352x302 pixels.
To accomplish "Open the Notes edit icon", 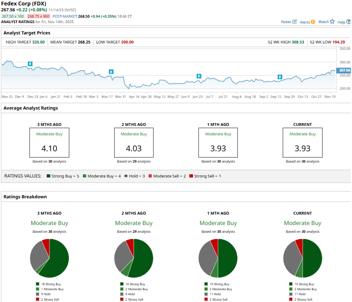I will 294,22.
